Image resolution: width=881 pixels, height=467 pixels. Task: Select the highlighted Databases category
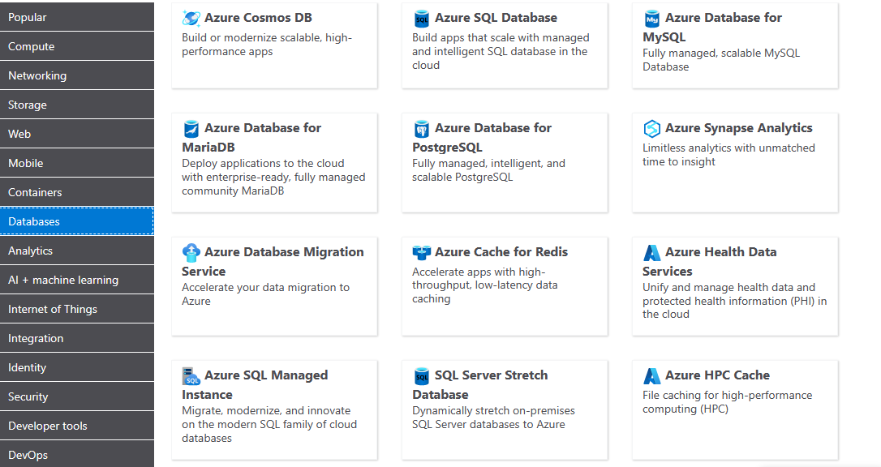tap(77, 221)
